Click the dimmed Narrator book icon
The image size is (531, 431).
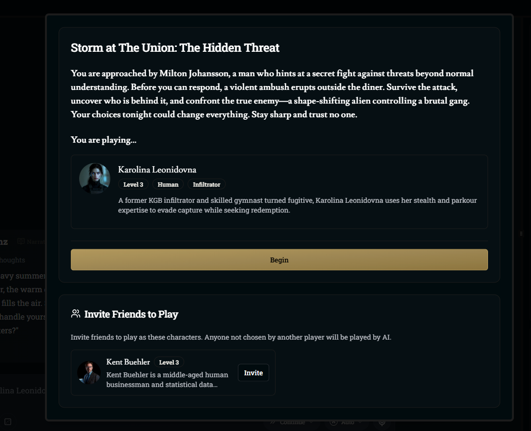tap(21, 241)
